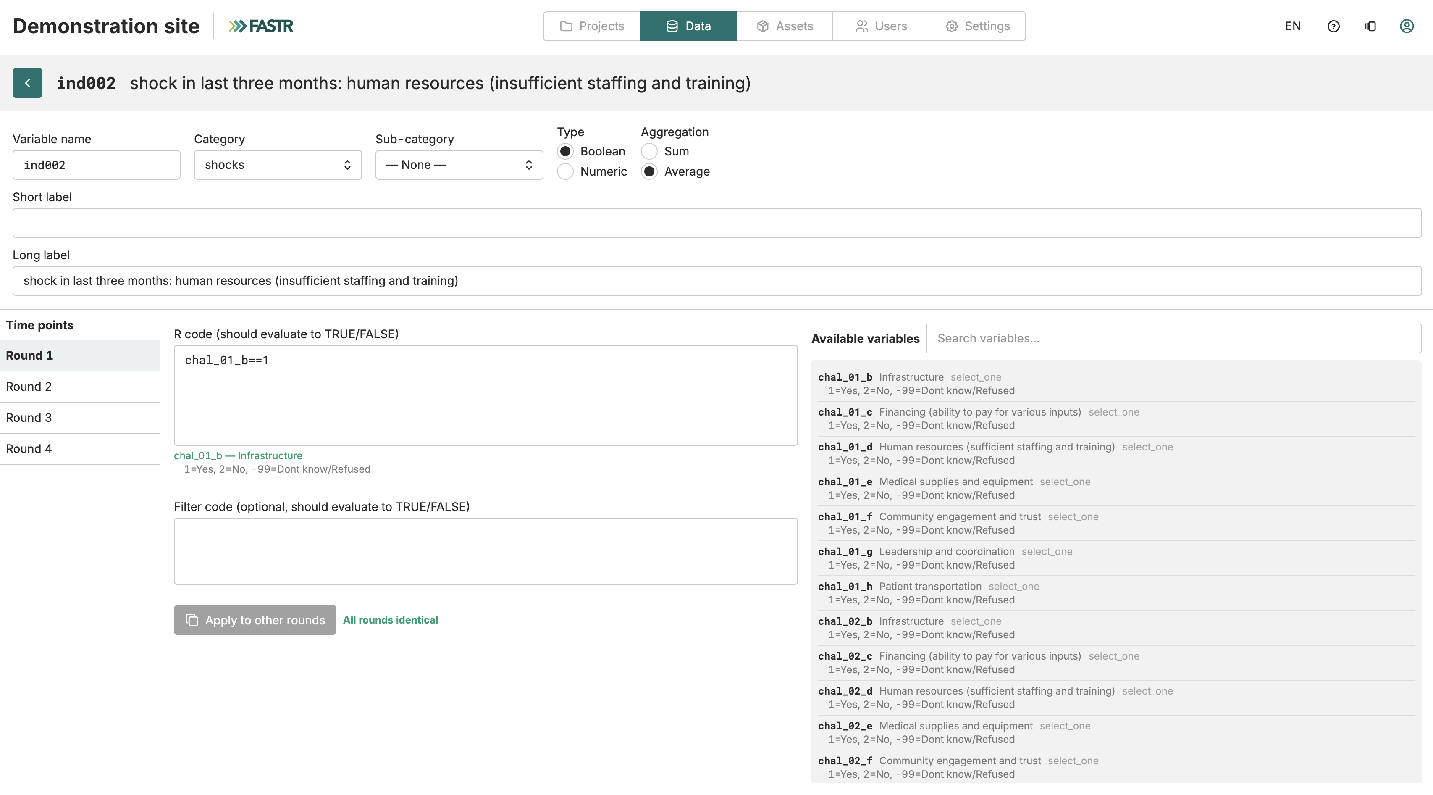Toggle the sidebar layout icon
The image size is (1433, 795).
tap(1370, 26)
